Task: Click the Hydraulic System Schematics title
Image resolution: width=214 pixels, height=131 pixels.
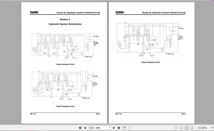Action: tap(65, 24)
